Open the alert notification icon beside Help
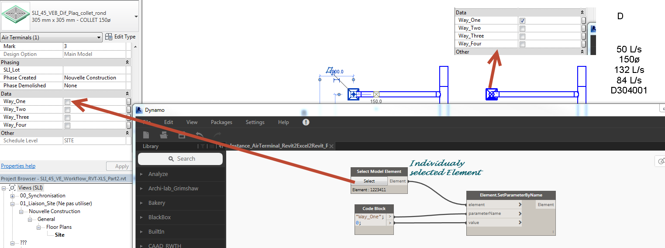The height and width of the screenshot is (248, 665). tap(306, 122)
